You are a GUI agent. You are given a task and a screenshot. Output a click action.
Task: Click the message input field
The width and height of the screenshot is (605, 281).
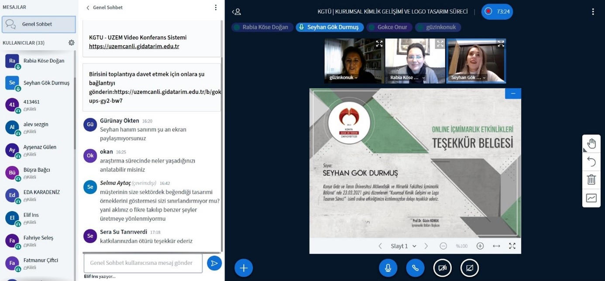coord(143,263)
